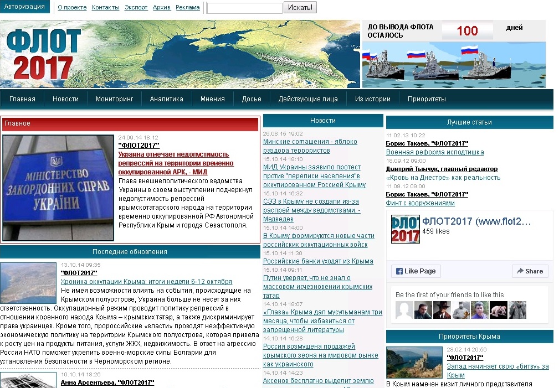This screenshot has height=388, width=559.
Task: Open СЭЗ в Крыму не создали news link
Action: tap(311, 210)
